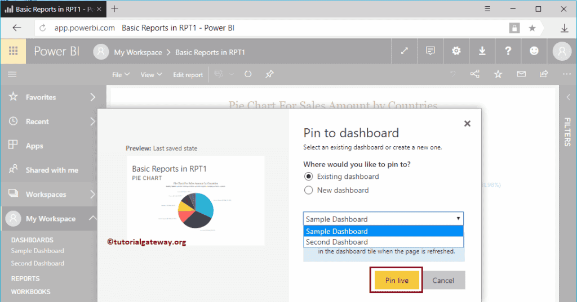Click the feedback smiley icon
The image size is (577, 302).
tap(534, 51)
